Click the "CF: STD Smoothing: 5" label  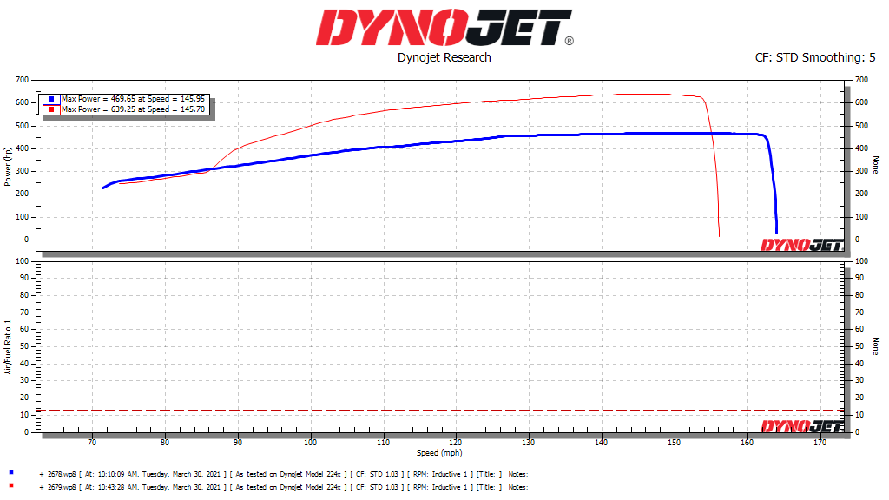coord(814,57)
